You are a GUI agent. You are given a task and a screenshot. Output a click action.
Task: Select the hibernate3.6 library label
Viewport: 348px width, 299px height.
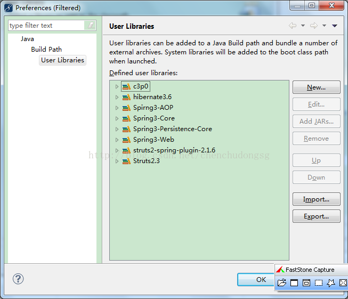pyautogui.click(x=152, y=97)
